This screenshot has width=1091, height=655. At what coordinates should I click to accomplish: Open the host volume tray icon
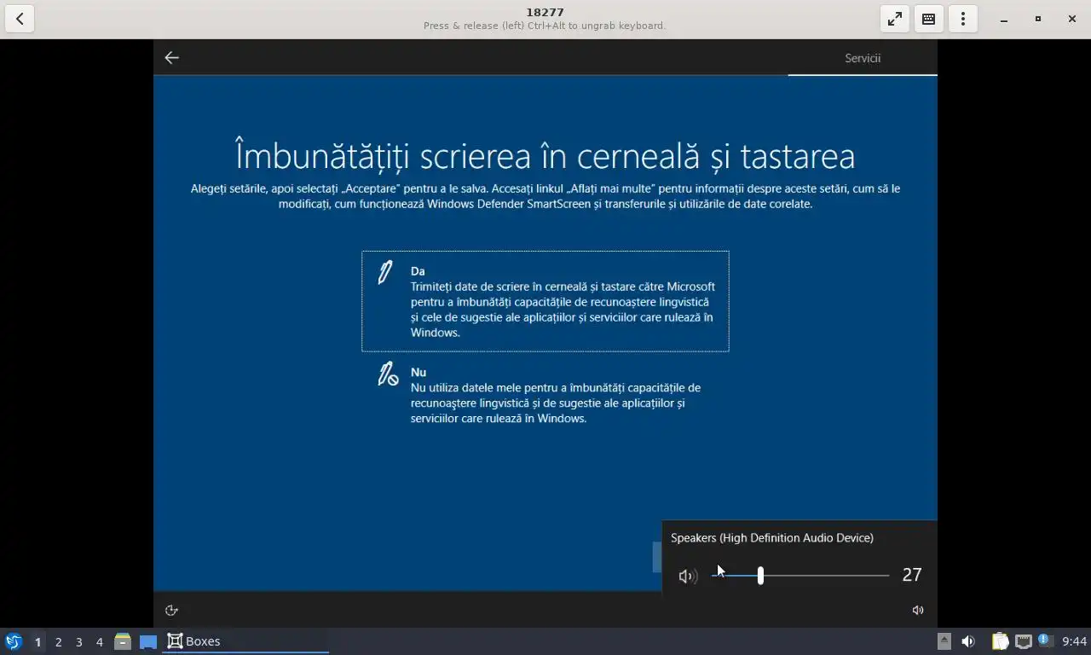(x=968, y=641)
